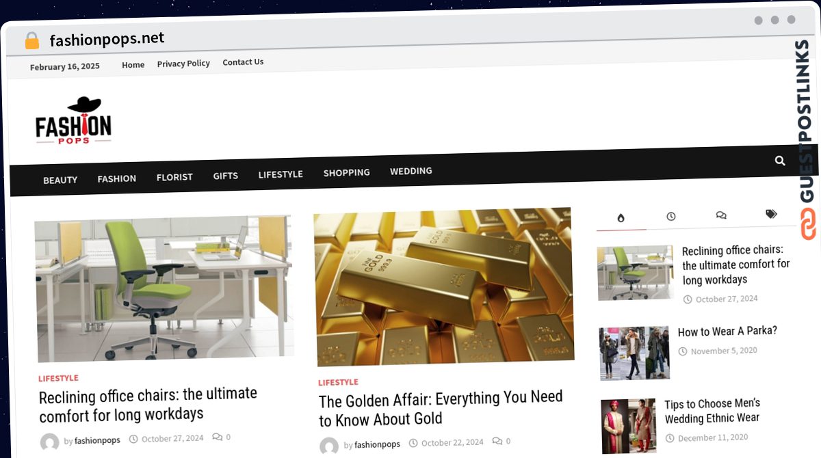The image size is (821, 458).
Task: Read The Golden Affair: Everything You Need article
Action: tap(441, 408)
